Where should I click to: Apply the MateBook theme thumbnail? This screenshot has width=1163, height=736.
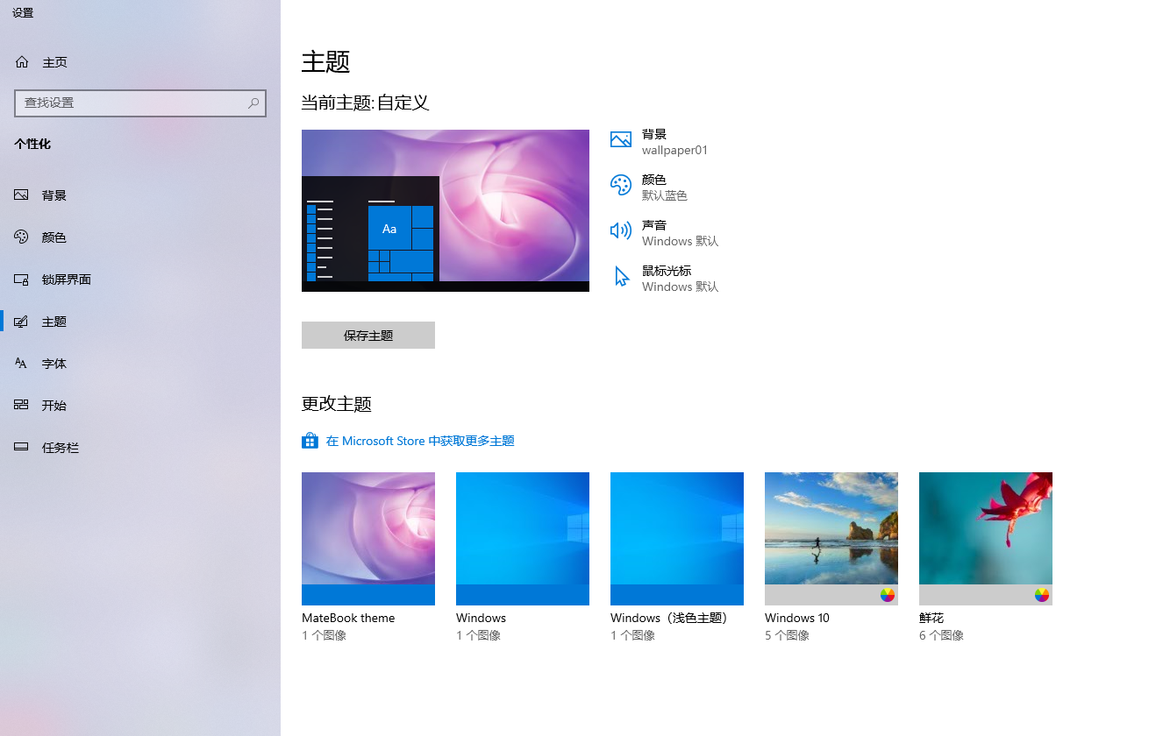368,538
